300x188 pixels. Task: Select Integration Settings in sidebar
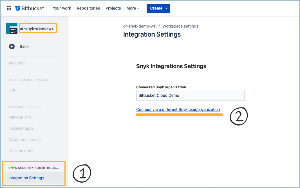point(34,178)
